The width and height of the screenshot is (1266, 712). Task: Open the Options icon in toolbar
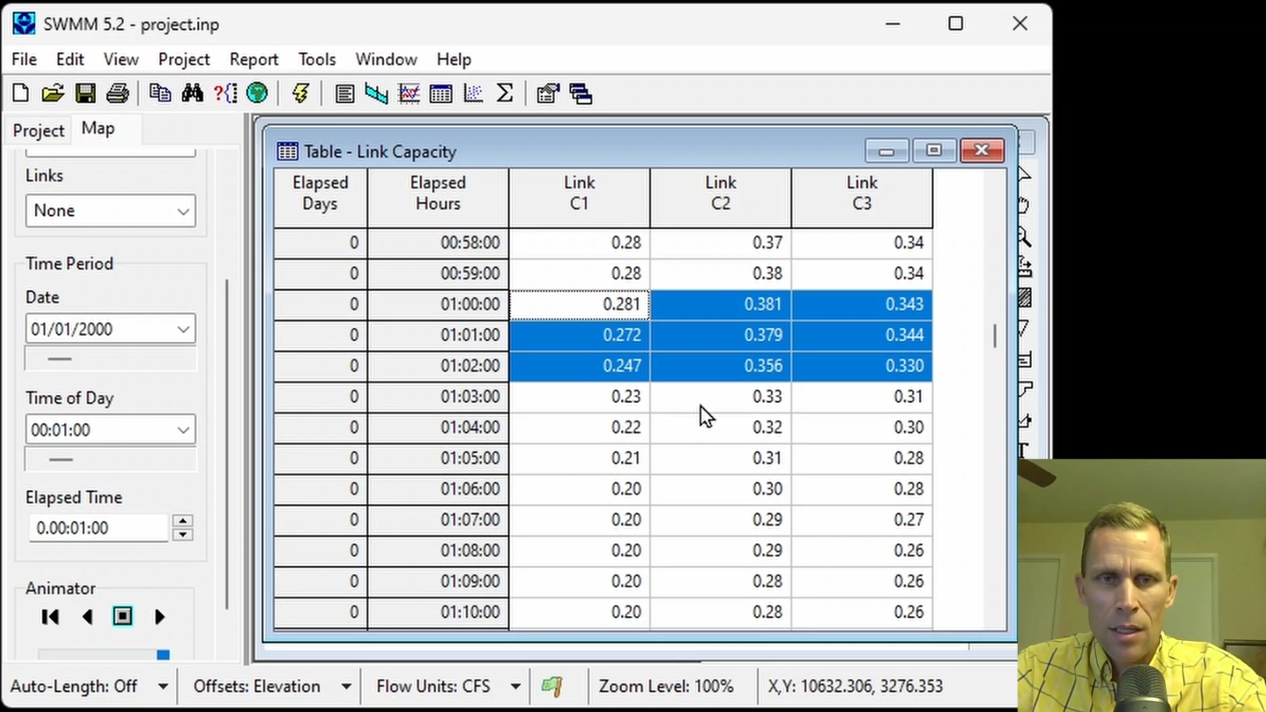(x=548, y=93)
